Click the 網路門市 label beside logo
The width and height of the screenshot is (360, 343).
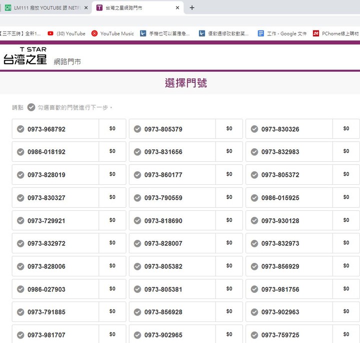(x=67, y=62)
